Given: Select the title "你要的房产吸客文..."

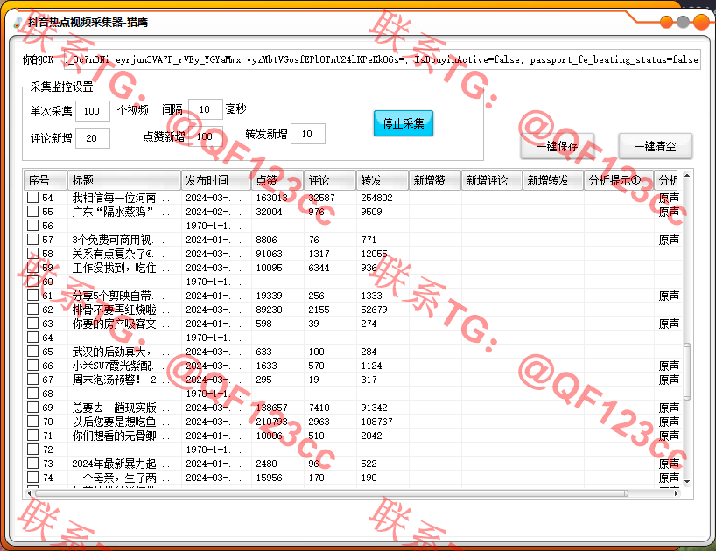Looking at the screenshot, I should 121,324.
